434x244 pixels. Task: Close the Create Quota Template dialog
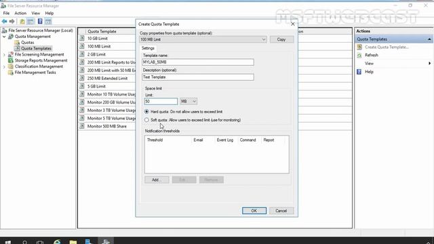(292, 24)
